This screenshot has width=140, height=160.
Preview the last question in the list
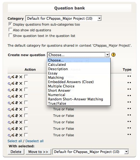[9, 135]
